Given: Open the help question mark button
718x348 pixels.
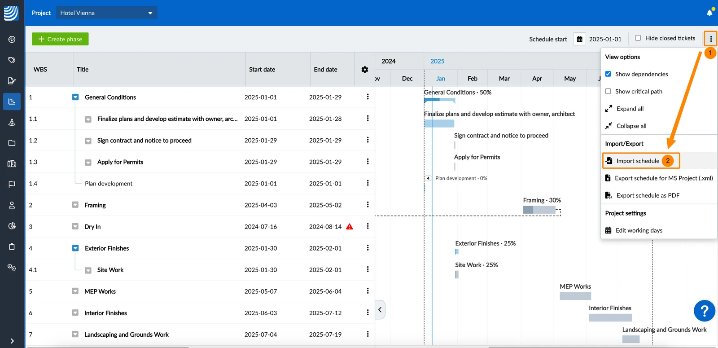Looking at the screenshot, I should click(704, 311).
